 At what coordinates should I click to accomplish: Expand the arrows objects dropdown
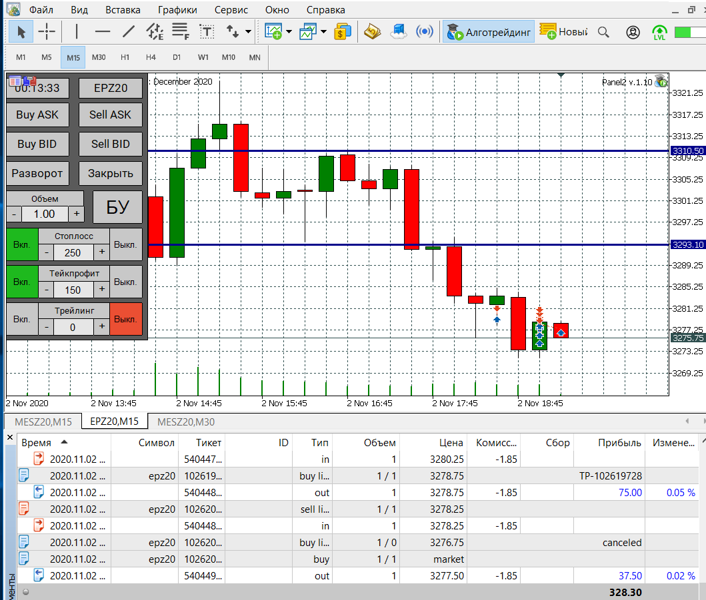[x=248, y=32]
